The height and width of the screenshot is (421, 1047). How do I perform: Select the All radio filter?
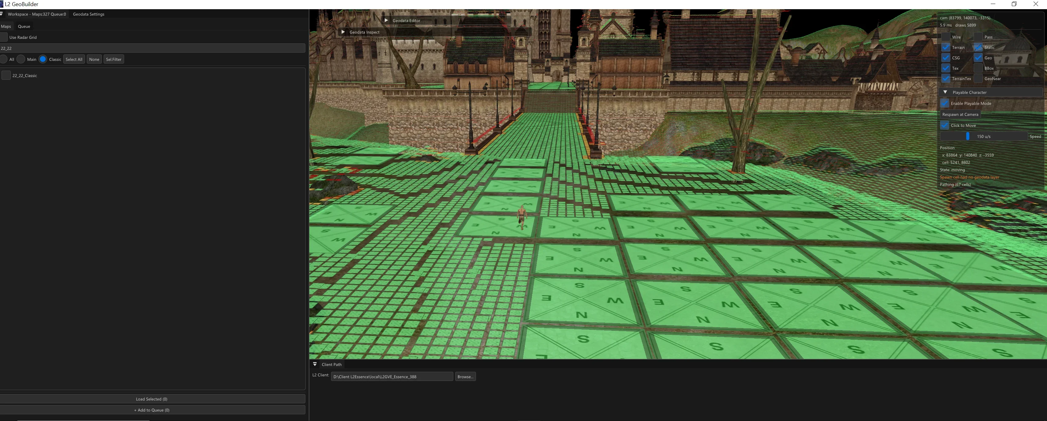tap(4, 59)
